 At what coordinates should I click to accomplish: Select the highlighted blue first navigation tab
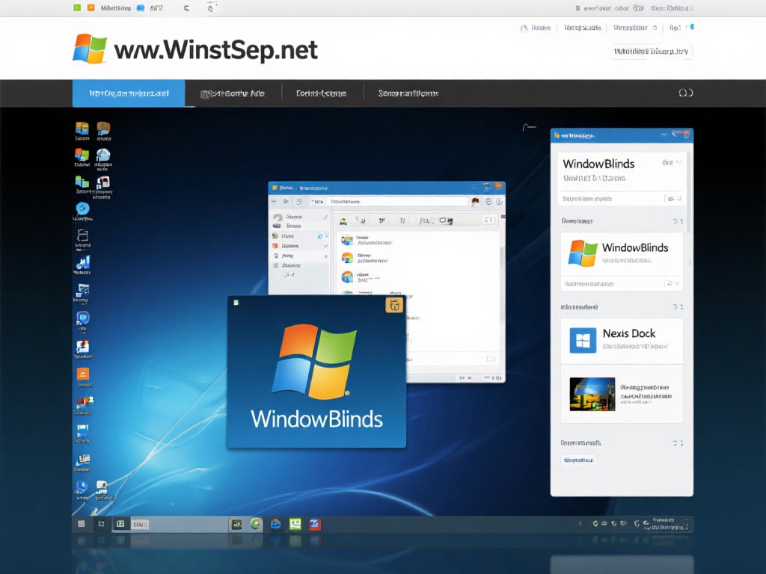pyautogui.click(x=129, y=93)
